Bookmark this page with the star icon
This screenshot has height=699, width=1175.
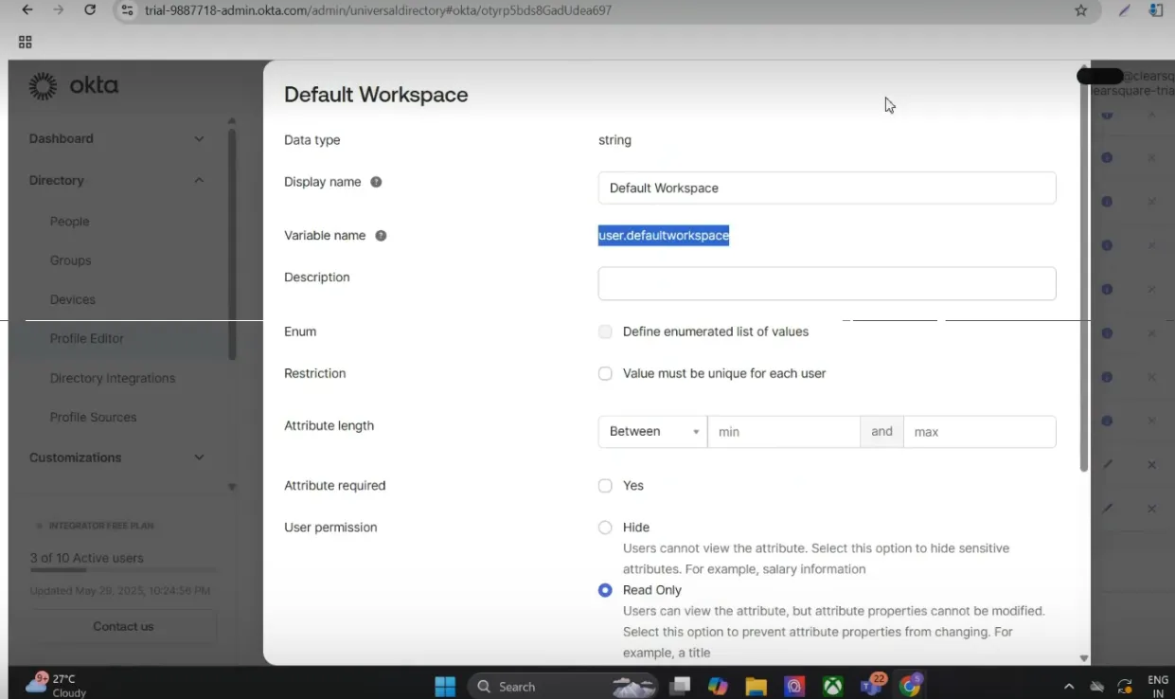pos(1080,10)
